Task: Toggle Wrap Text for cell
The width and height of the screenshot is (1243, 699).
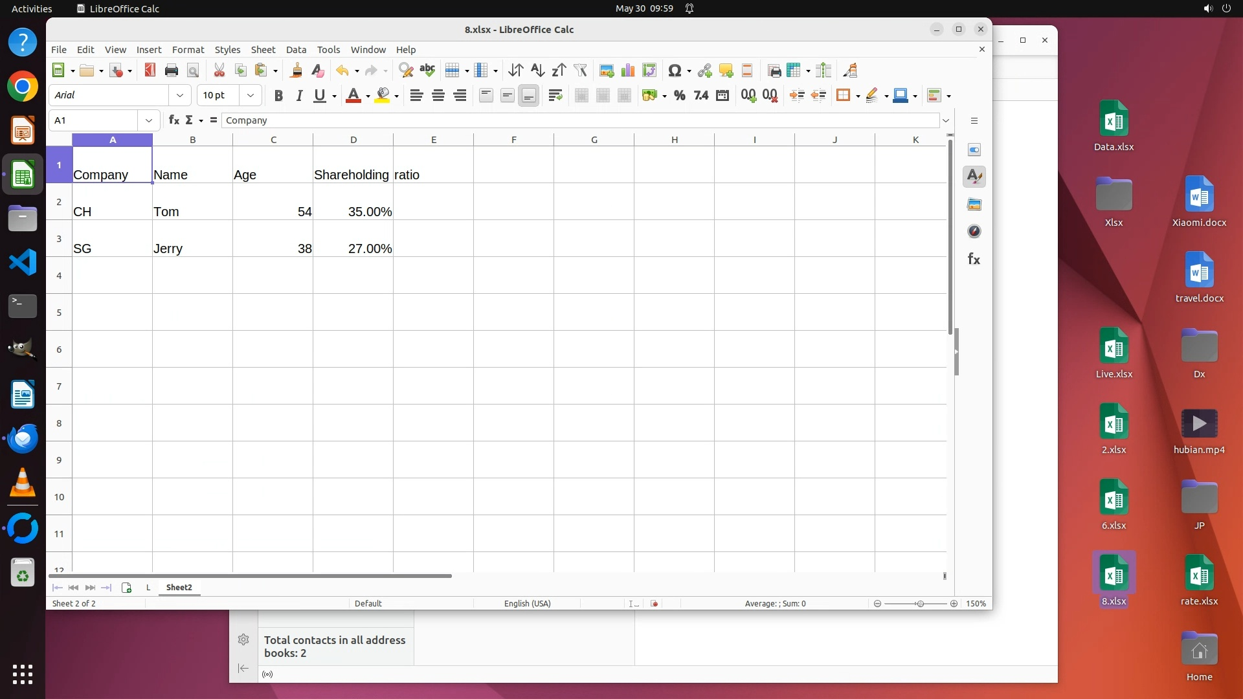Action: point(555,96)
